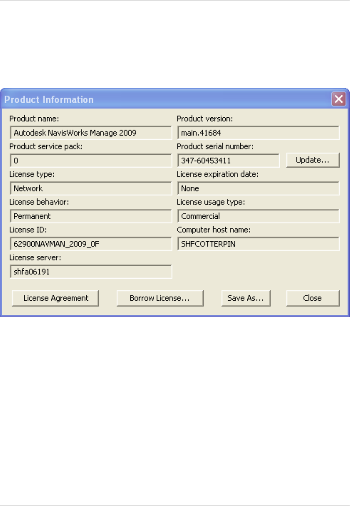Click the License type field Network

[91, 188]
